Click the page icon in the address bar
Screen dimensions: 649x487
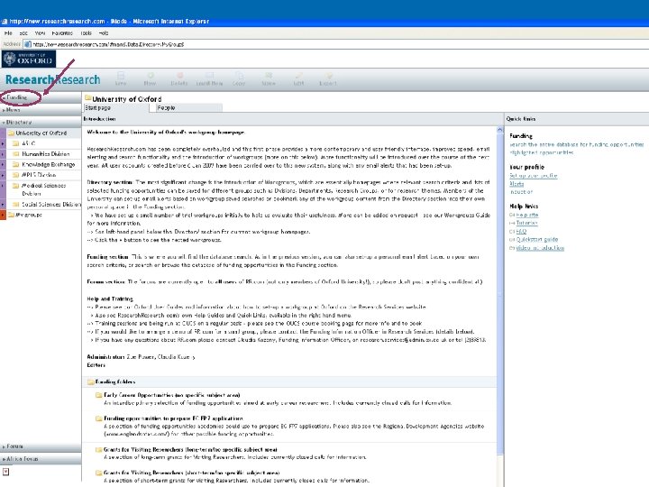[27, 44]
